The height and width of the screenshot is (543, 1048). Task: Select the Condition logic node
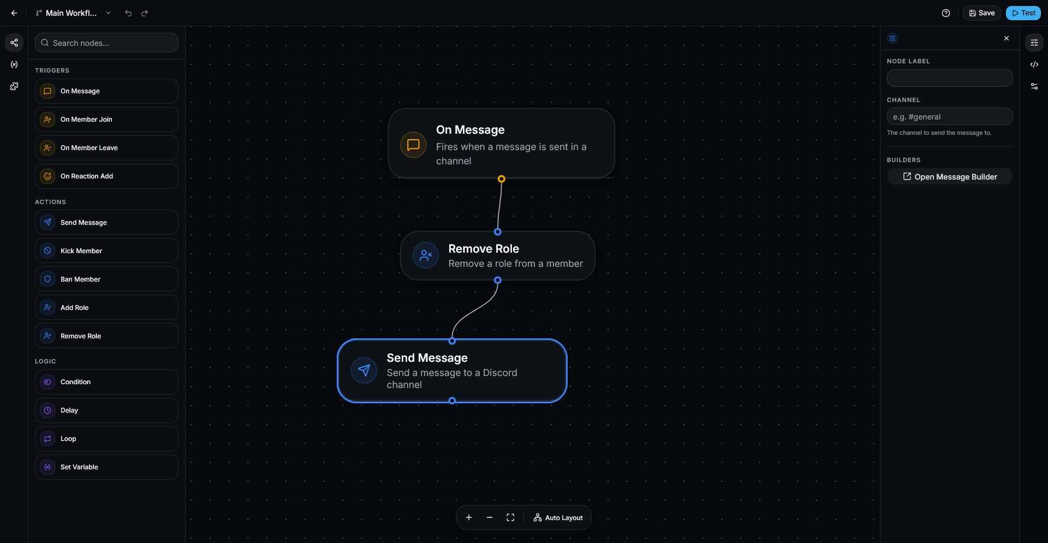(106, 382)
